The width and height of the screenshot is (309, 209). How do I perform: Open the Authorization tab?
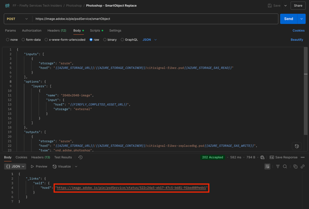coord(32,30)
